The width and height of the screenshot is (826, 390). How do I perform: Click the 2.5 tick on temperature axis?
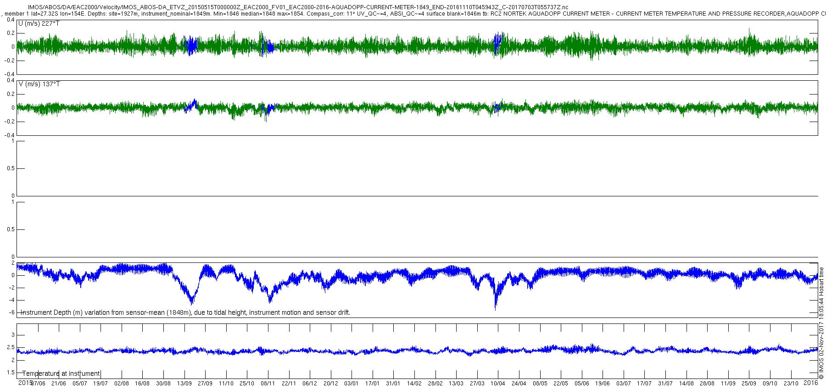tap(11, 348)
